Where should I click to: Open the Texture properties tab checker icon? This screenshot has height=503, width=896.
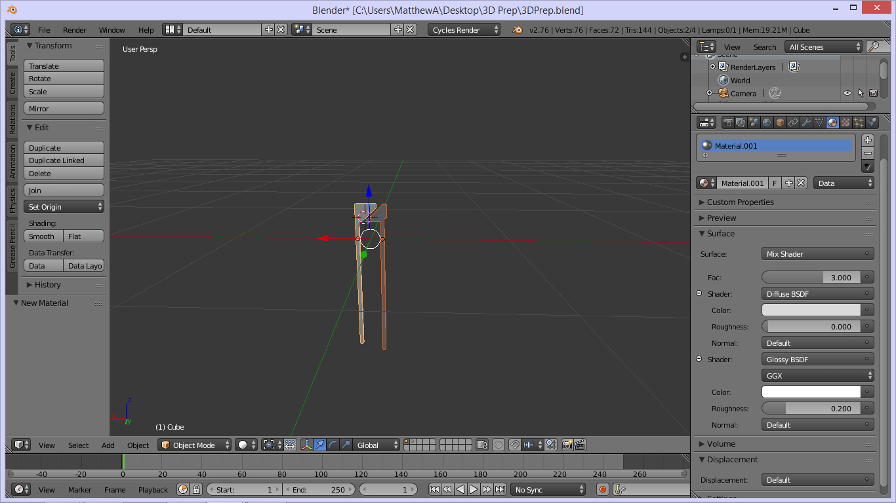[x=845, y=122]
